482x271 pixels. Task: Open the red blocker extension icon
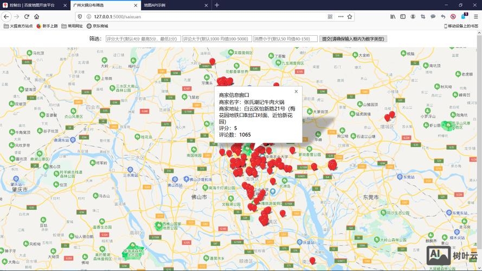click(x=453, y=17)
